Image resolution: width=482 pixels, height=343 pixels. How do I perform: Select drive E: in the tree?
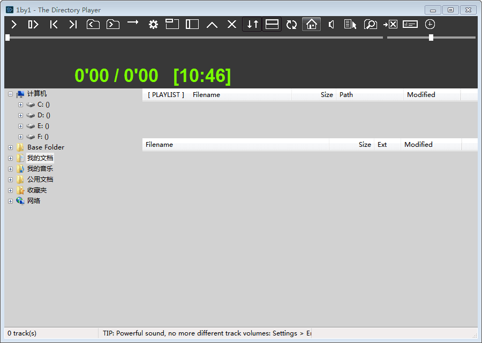point(43,126)
